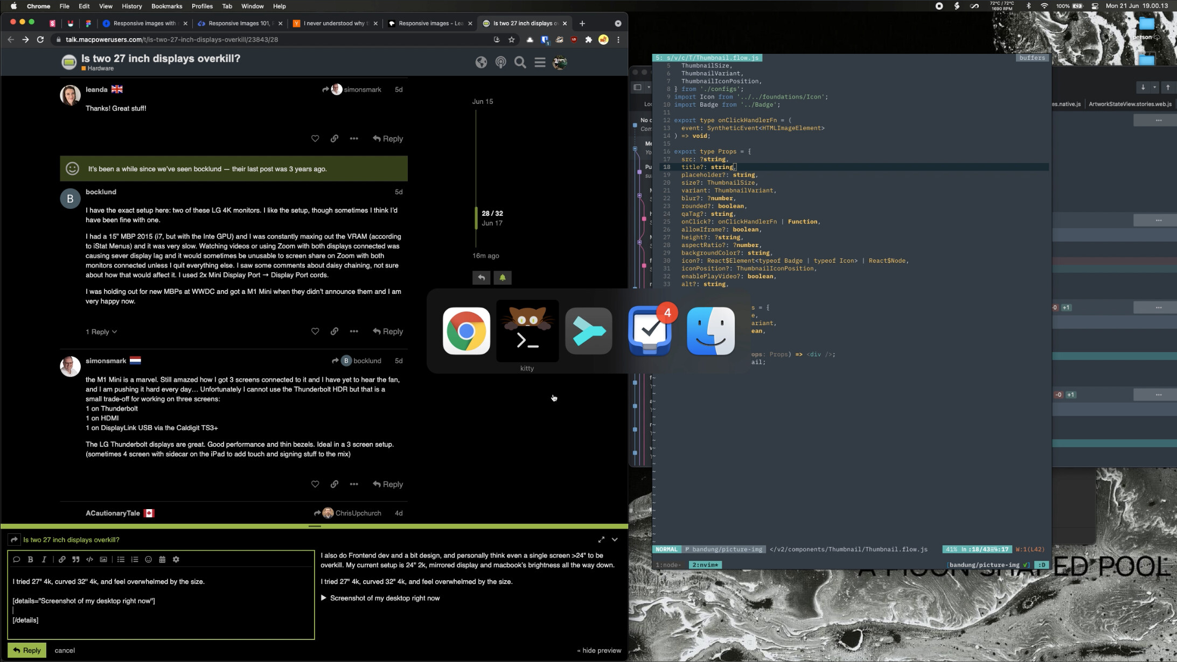Click the upload image icon in composer
This screenshot has height=662, width=1177.
(103, 559)
